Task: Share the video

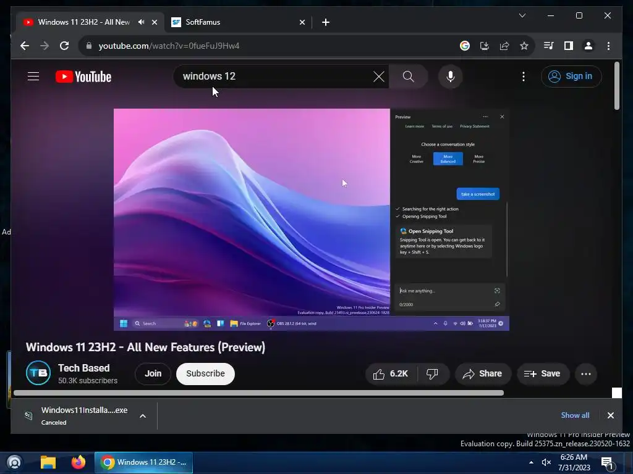Action: 483,374
